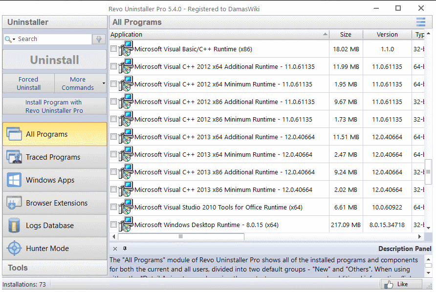
Task: Click icon of Visual C++ 2012 x86 Additional Runtime
Action: click(126, 102)
